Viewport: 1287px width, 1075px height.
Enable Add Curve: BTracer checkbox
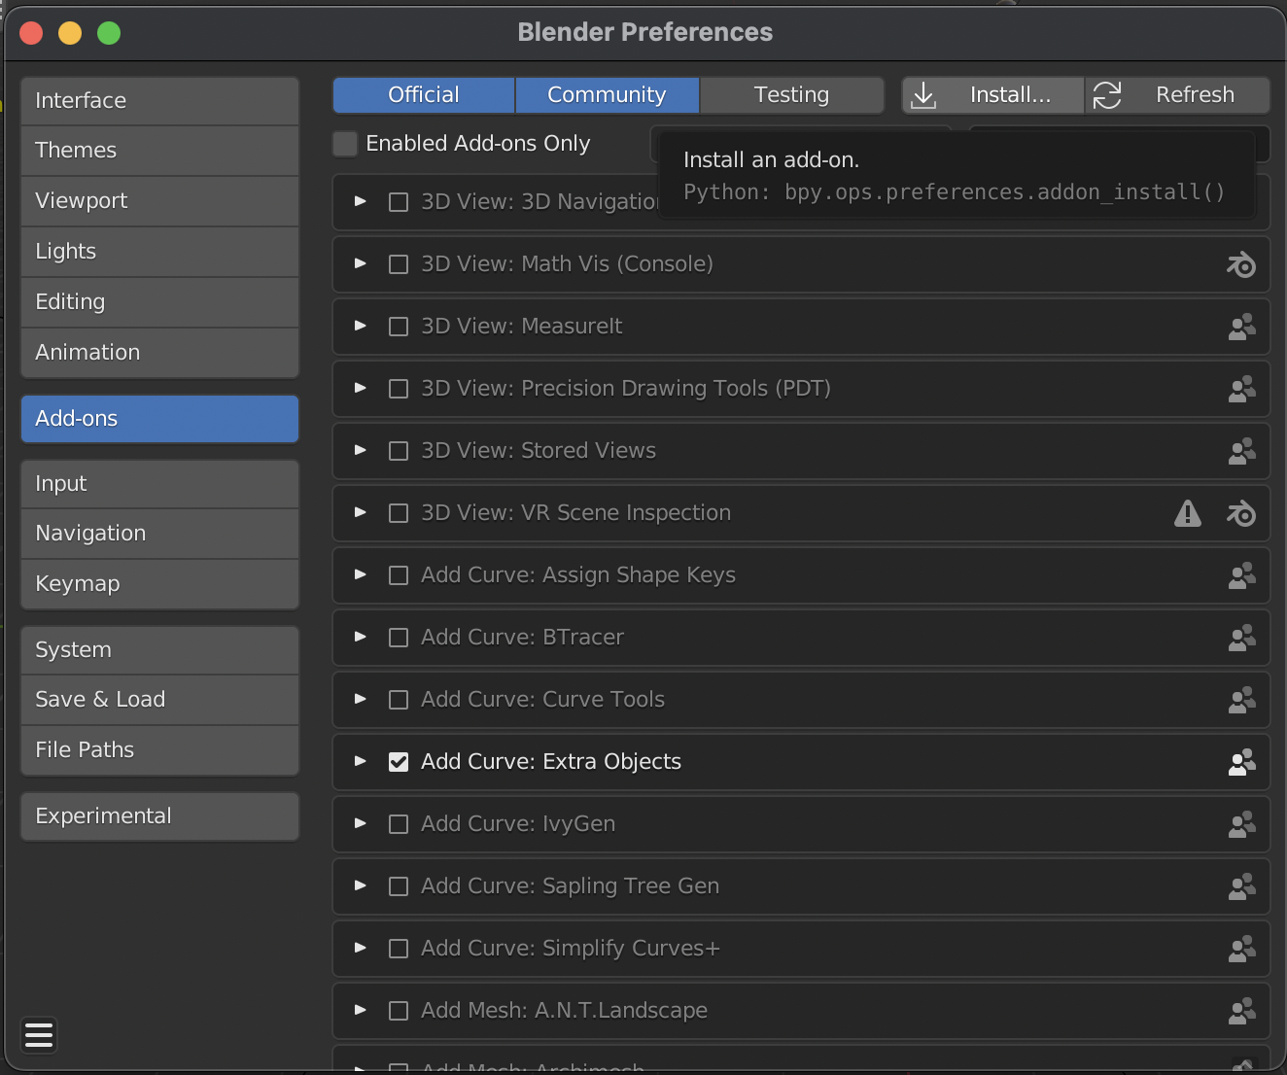pyautogui.click(x=399, y=638)
